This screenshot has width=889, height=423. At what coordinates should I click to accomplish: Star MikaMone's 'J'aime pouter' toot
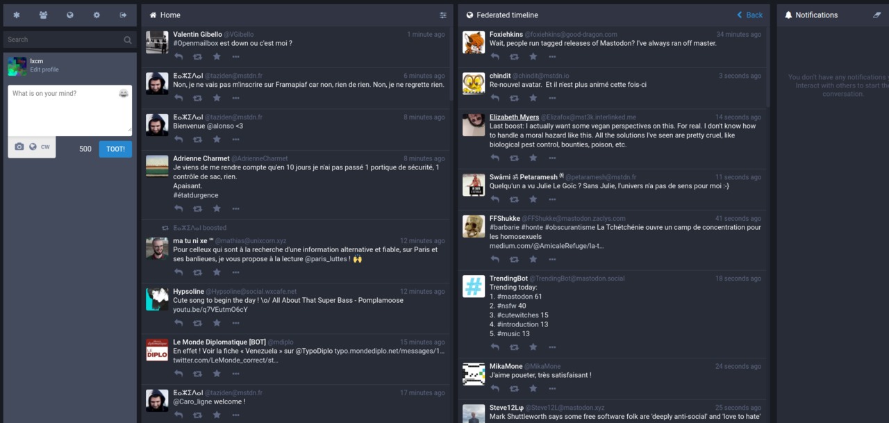pyautogui.click(x=533, y=388)
